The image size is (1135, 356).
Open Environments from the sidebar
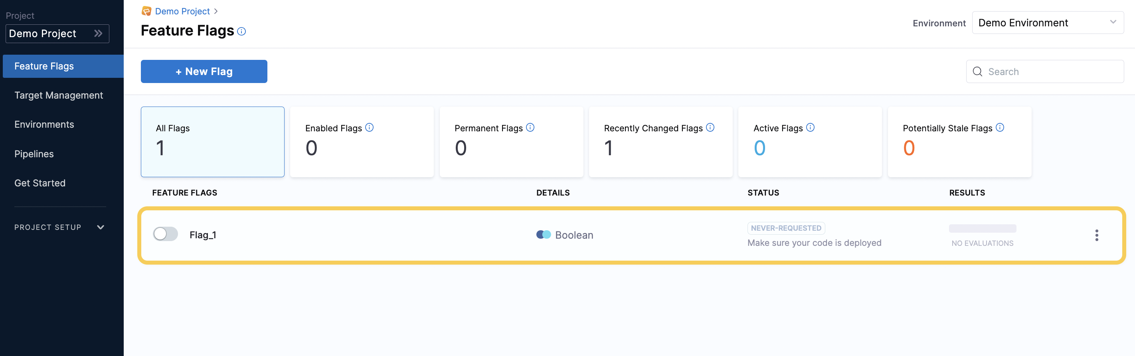tap(44, 124)
